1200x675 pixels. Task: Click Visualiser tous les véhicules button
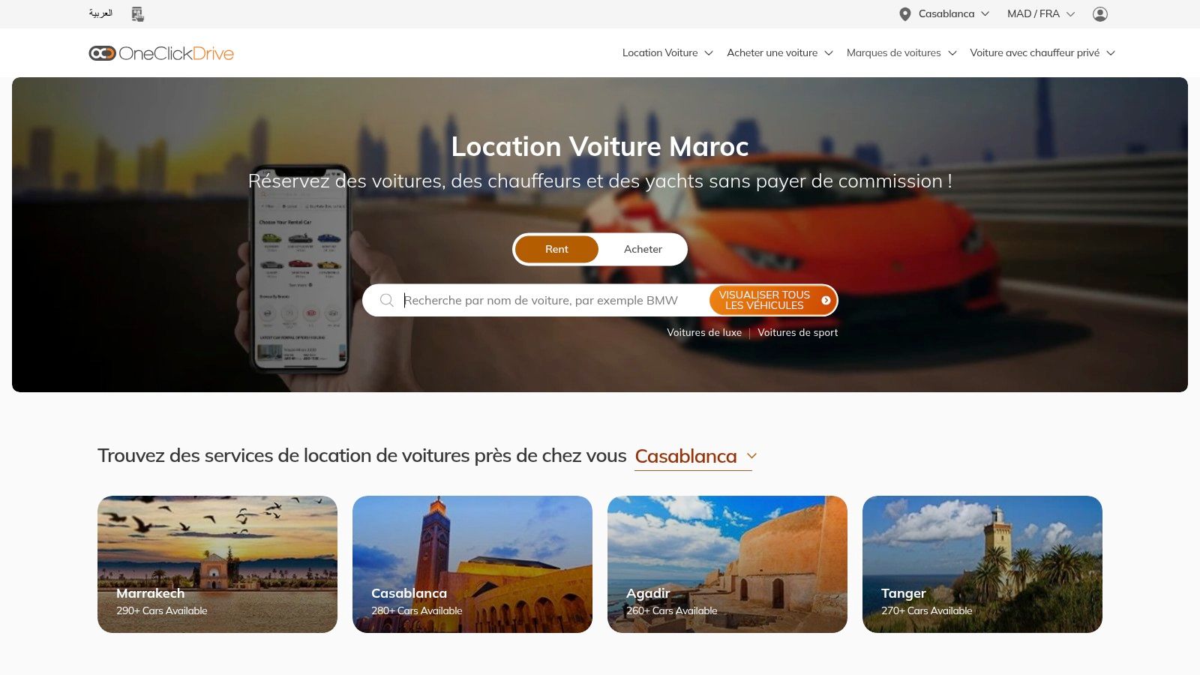[x=772, y=300]
